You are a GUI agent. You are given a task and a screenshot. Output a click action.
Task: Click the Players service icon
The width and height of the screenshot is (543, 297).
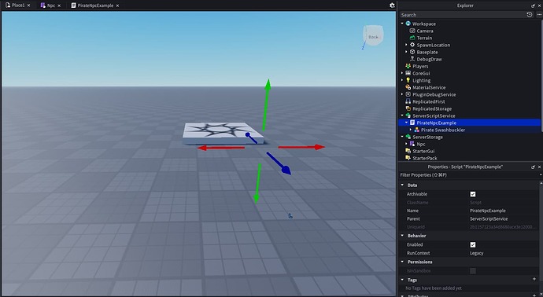(x=408, y=66)
